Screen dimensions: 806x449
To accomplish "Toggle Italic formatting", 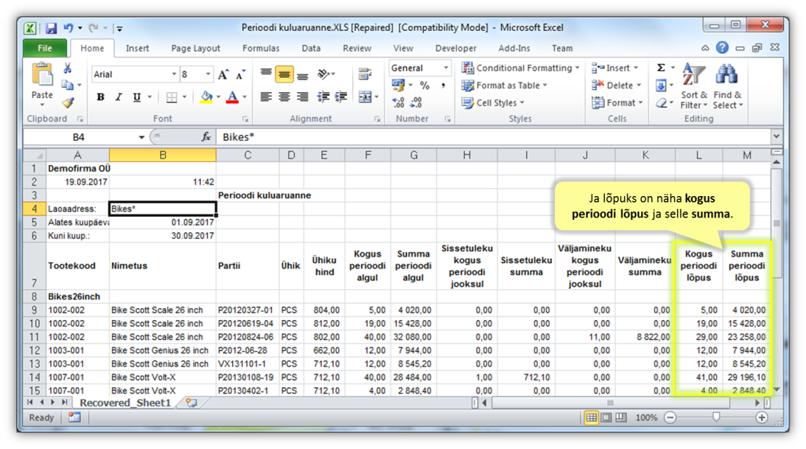I will coord(119,97).
